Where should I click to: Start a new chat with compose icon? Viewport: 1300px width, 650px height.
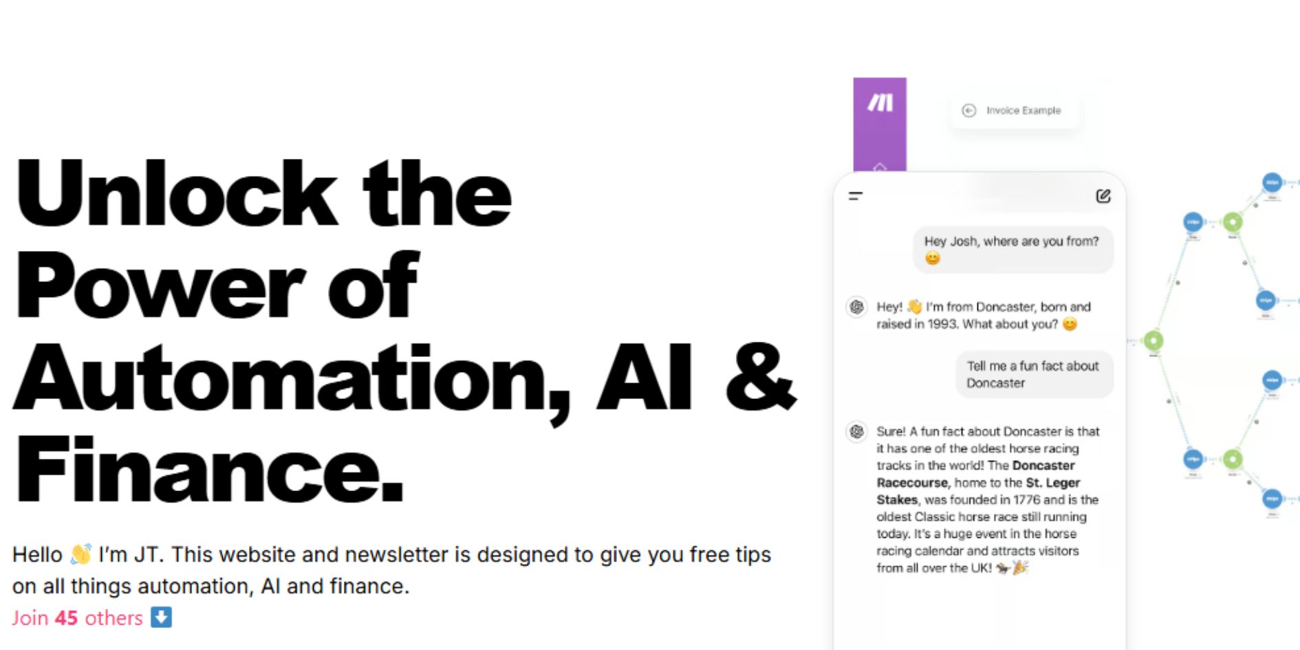pyautogui.click(x=1103, y=196)
